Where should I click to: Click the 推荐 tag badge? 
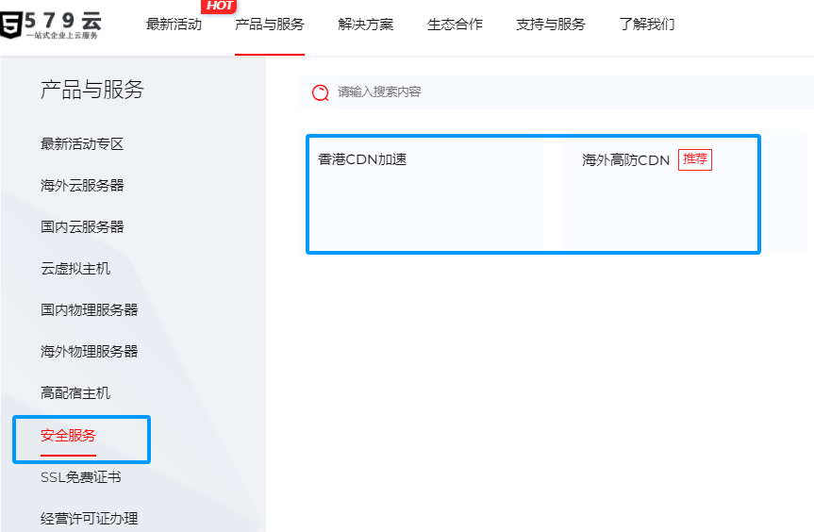pyautogui.click(x=695, y=159)
